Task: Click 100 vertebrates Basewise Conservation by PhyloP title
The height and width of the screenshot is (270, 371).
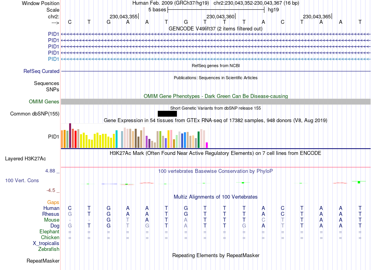Action: point(216,171)
